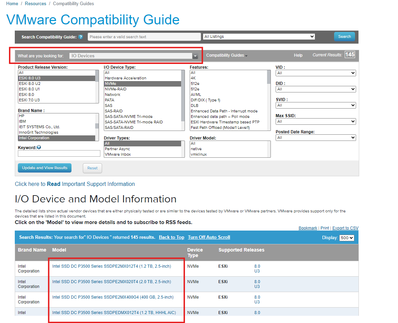Screen dimensions: 398x323
Task: Open the All Listings search filter dropdown
Action: point(258,36)
